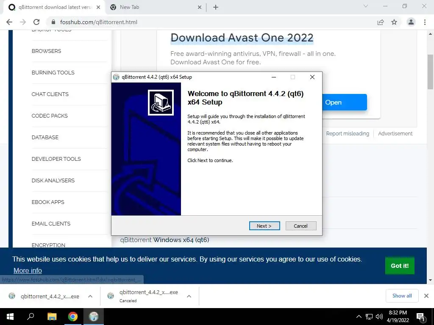
Task: Click Next in the qBittorrent Setup wizard
Action: click(x=264, y=226)
